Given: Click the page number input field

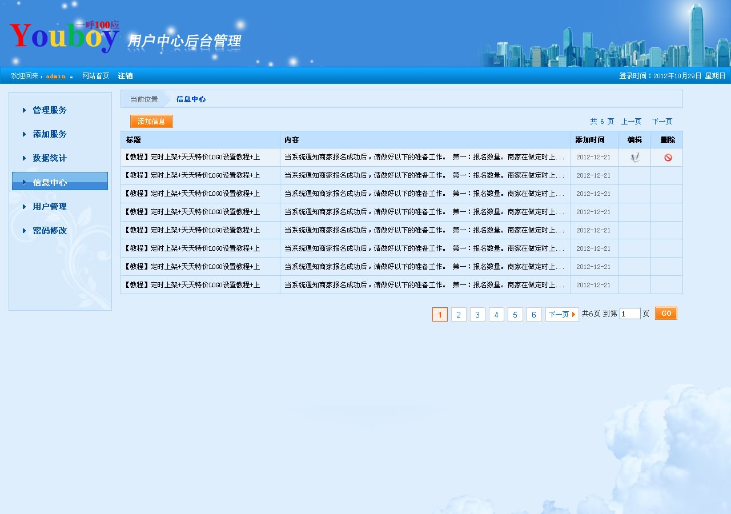Looking at the screenshot, I should click(630, 314).
